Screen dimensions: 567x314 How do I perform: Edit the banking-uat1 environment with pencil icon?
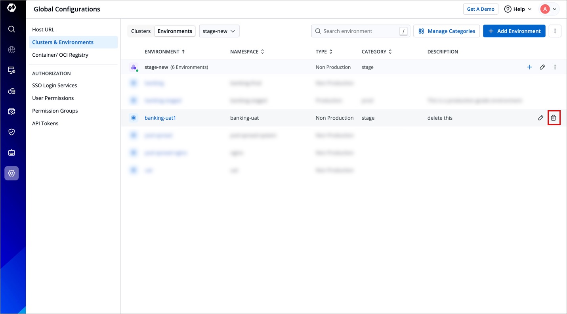(540, 118)
